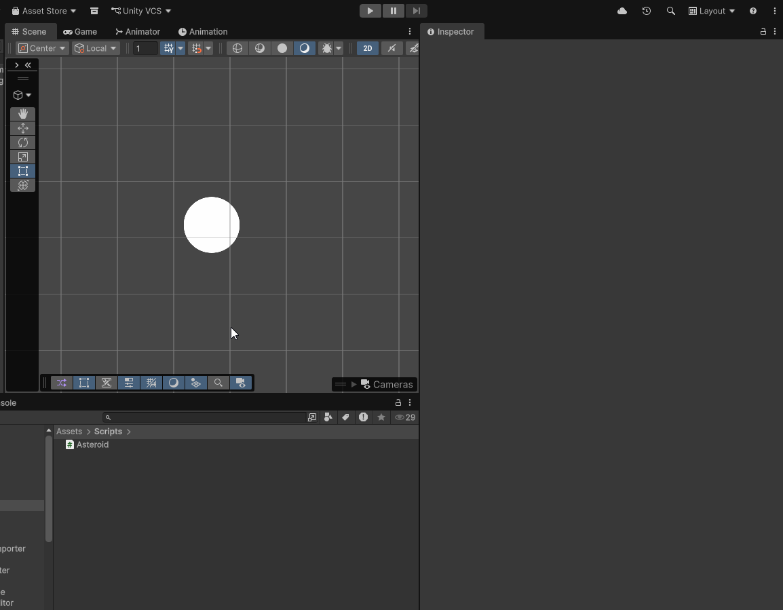
Task: Toggle the rect selection overlay button in bottom toolbar
Action: tap(84, 383)
